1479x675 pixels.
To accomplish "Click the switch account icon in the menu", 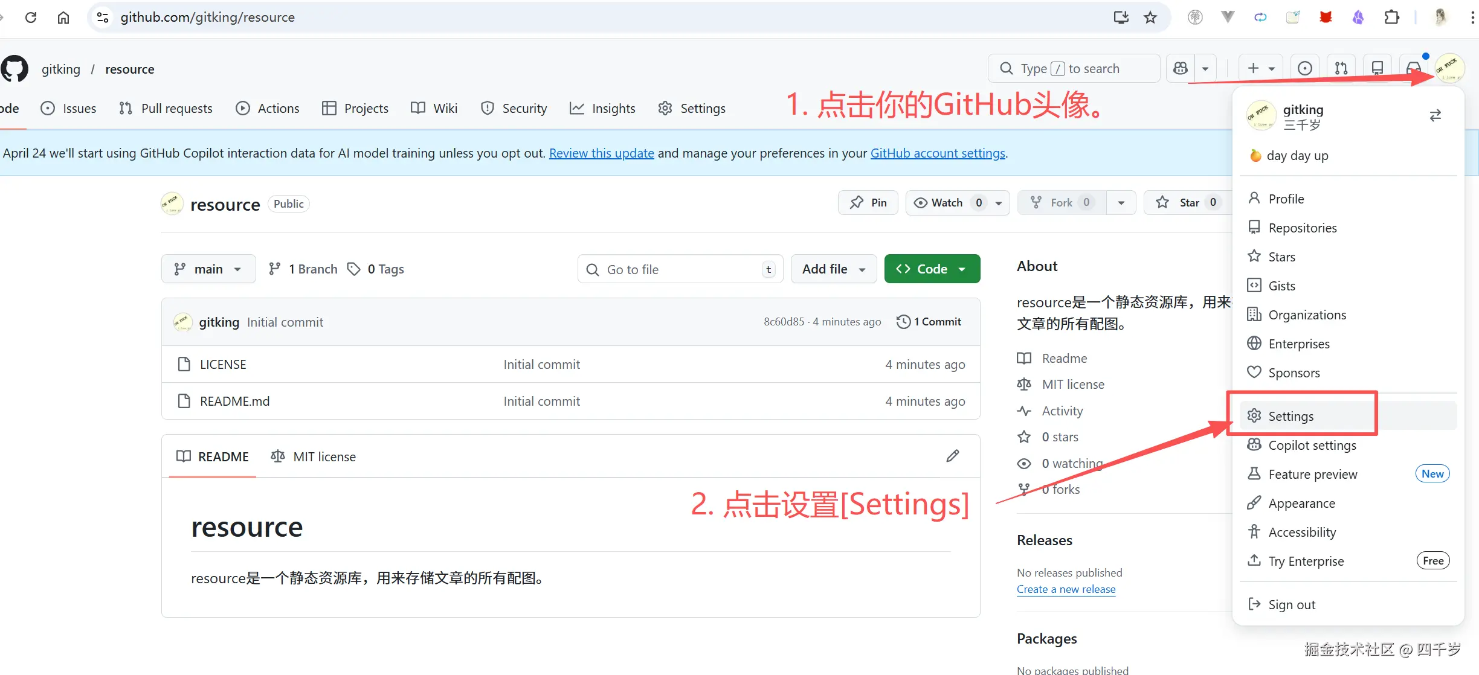I will [x=1436, y=115].
